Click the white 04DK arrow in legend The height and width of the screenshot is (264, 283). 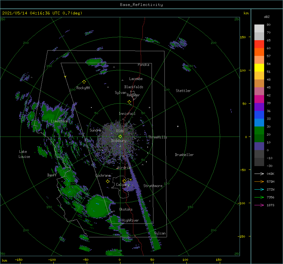click(259, 174)
